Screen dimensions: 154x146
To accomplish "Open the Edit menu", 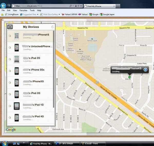I will (9, 10).
